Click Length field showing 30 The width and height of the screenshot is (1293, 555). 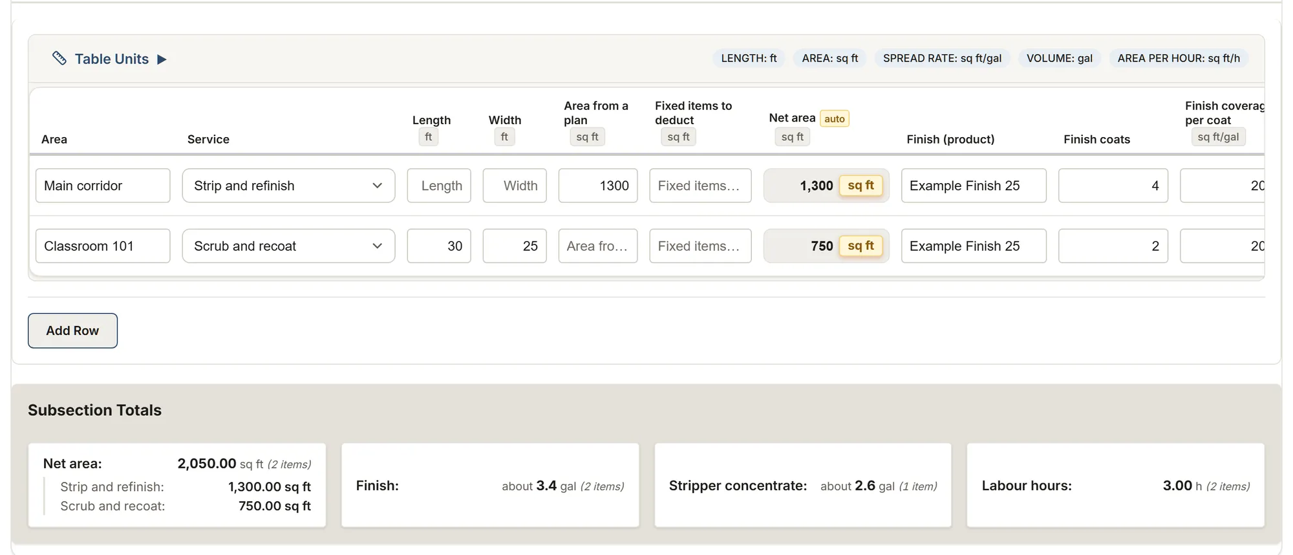point(439,246)
